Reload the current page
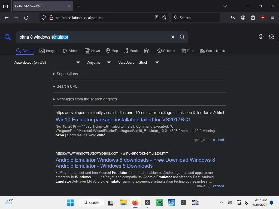Image resolution: width=279 pixels, height=209 pixels. [26, 18]
